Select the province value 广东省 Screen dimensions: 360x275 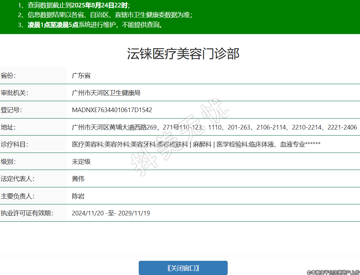tap(81, 76)
